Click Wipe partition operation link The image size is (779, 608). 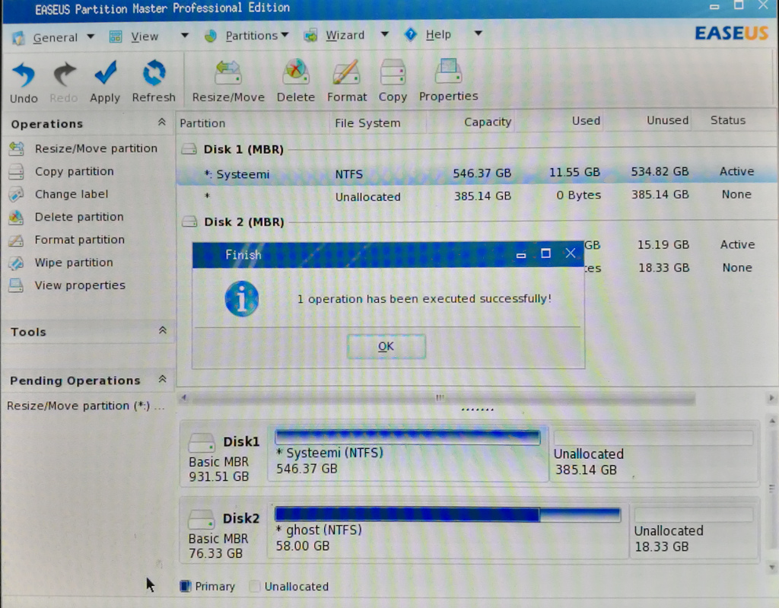74,263
